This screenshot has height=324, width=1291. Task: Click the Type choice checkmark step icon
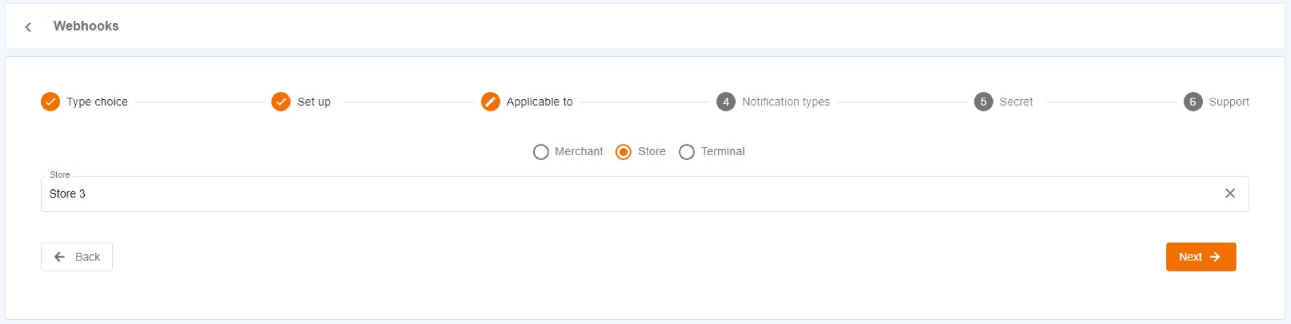[51, 102]
